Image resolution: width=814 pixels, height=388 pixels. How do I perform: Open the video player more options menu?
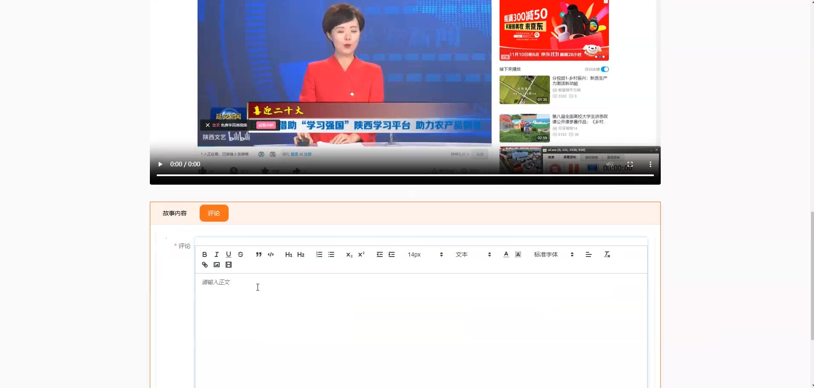point(651,164)
